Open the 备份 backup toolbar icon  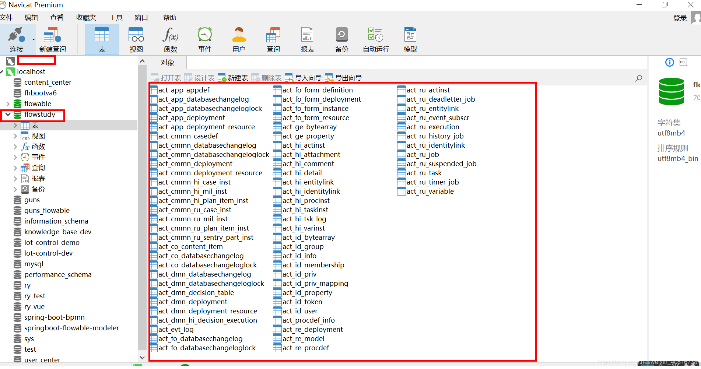point(341,39)
